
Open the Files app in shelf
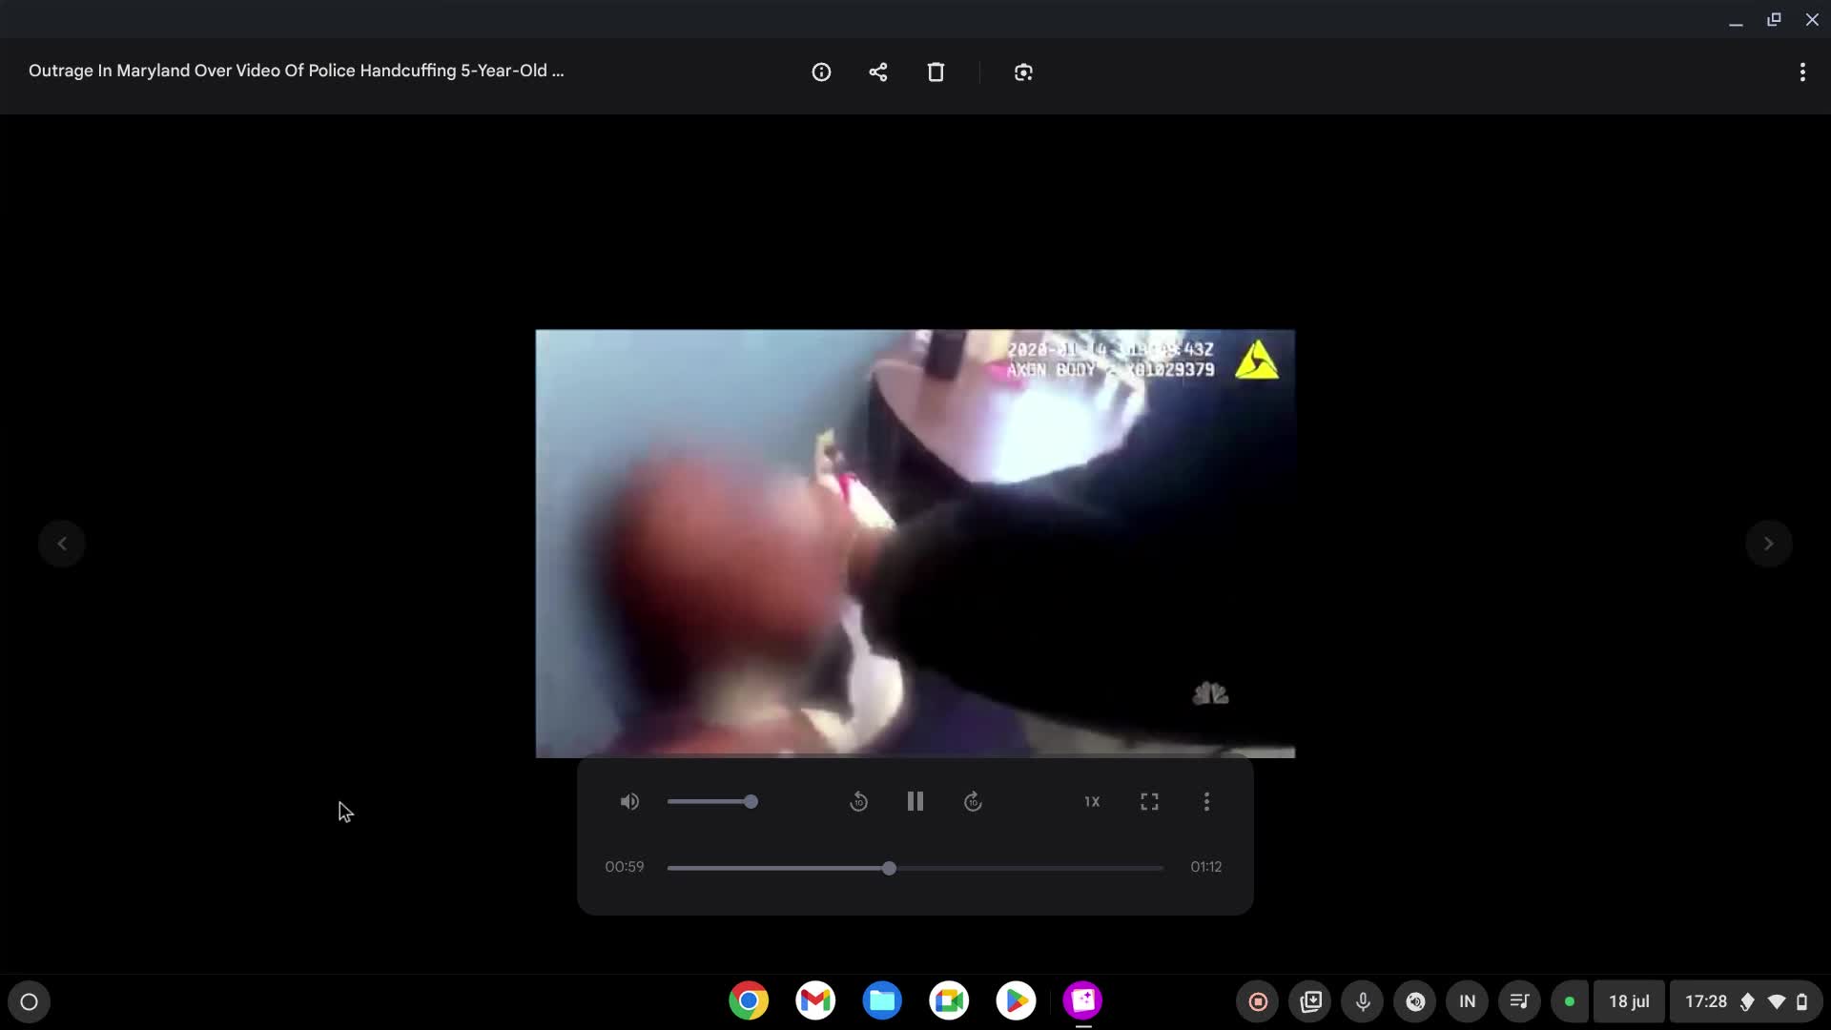[882, 1000]
